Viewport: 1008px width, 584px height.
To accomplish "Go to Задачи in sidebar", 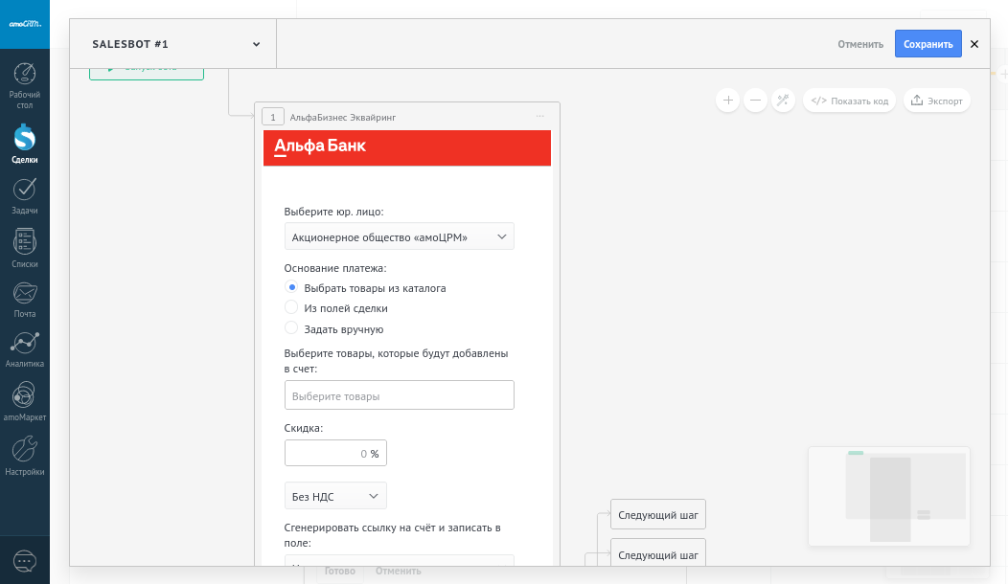I will click(25, 190).
